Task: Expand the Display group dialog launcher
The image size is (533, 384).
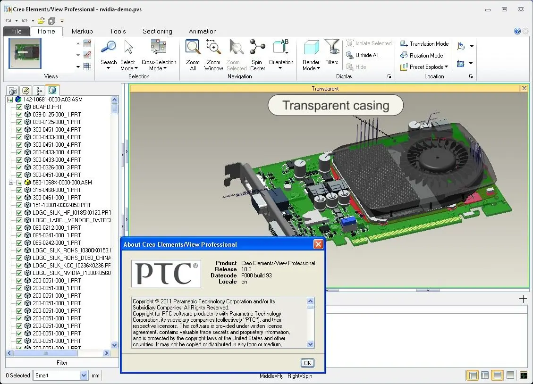Action: coord(389,76)
